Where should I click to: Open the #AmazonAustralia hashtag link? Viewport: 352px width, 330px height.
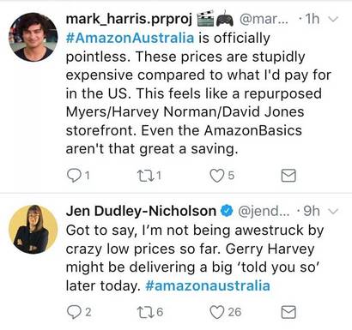coord(130,38)
